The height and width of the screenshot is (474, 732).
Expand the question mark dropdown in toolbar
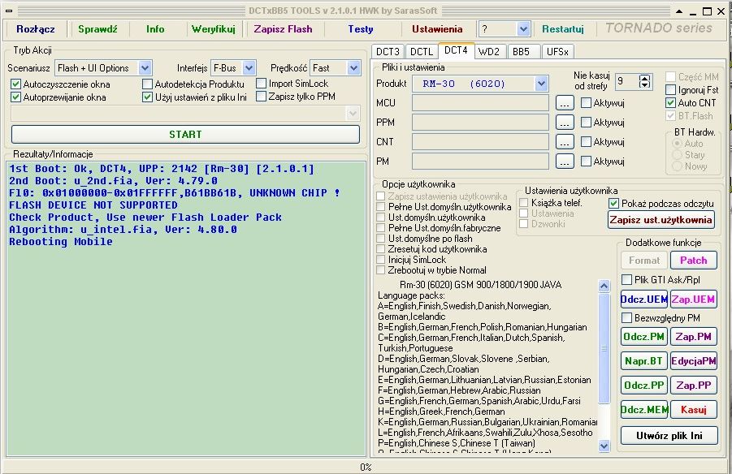(523, 29)
